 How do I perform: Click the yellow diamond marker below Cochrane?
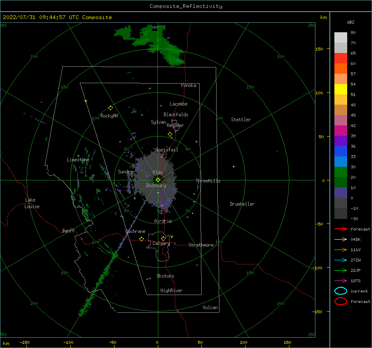[x=141, y=239]
